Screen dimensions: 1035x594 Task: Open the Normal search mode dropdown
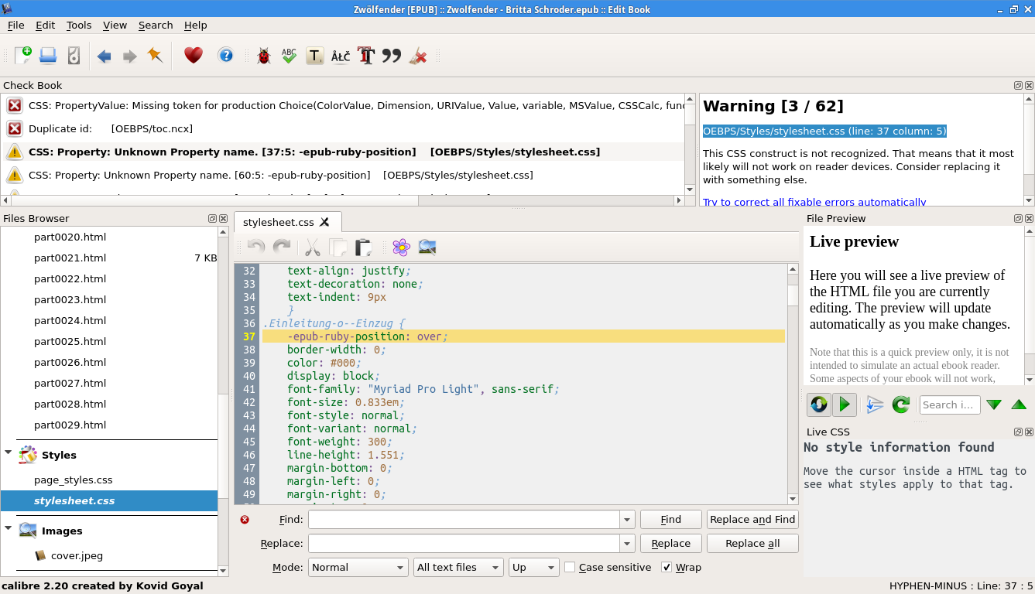358,568
